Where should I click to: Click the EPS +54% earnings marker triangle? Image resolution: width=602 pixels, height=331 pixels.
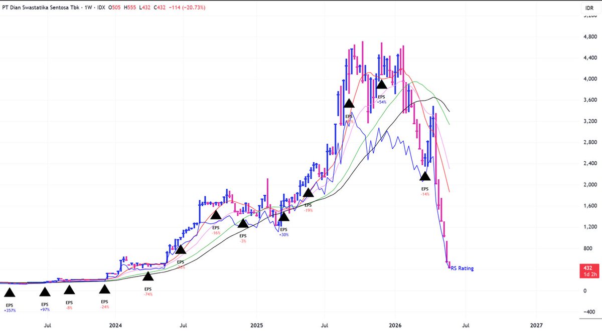point(381,84)
